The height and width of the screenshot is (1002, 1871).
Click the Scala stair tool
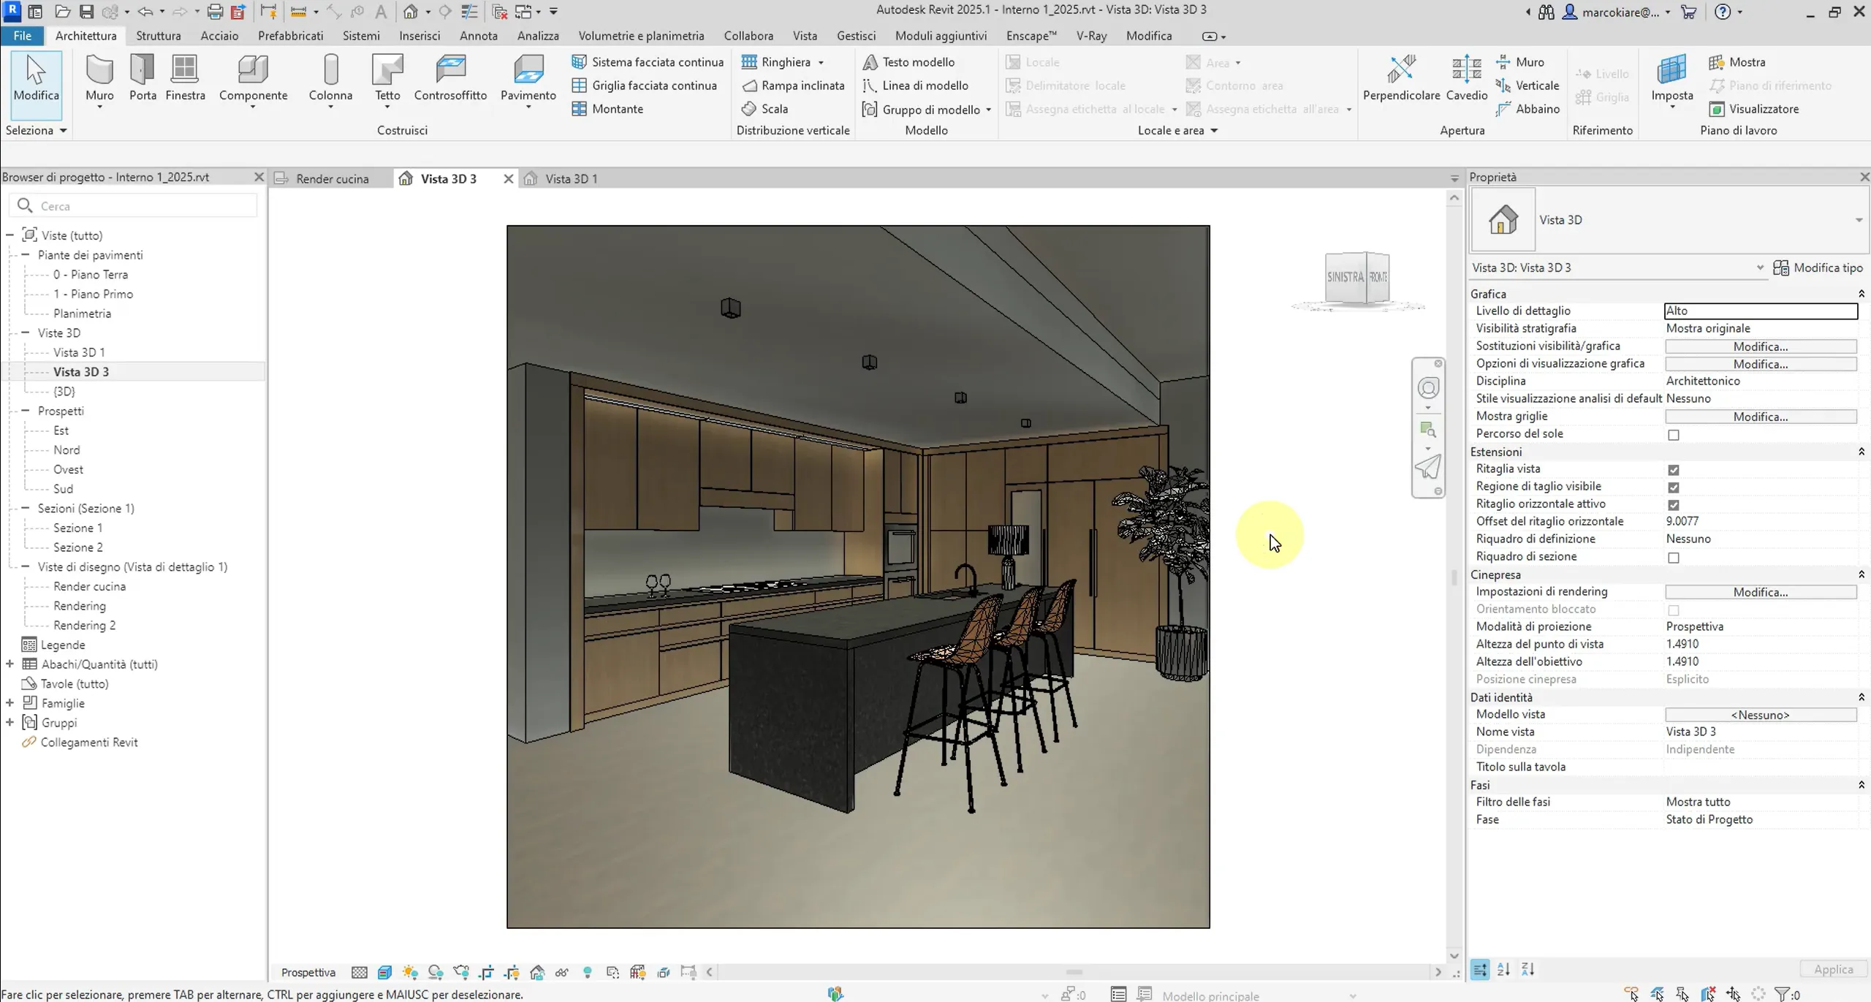(774, 109)
